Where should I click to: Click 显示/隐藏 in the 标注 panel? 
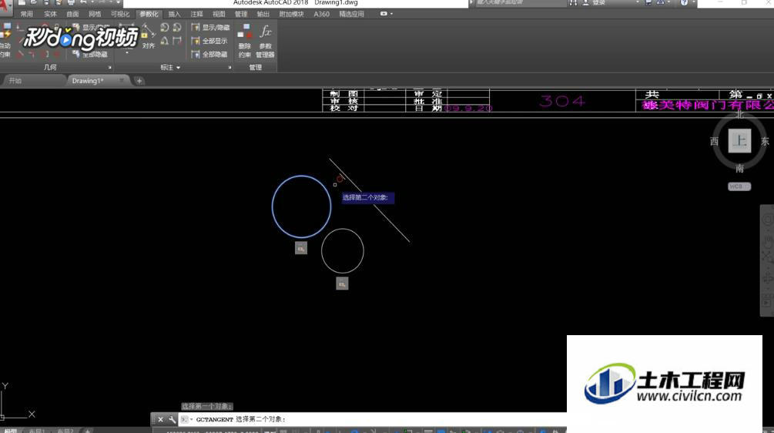click(209, 28)
